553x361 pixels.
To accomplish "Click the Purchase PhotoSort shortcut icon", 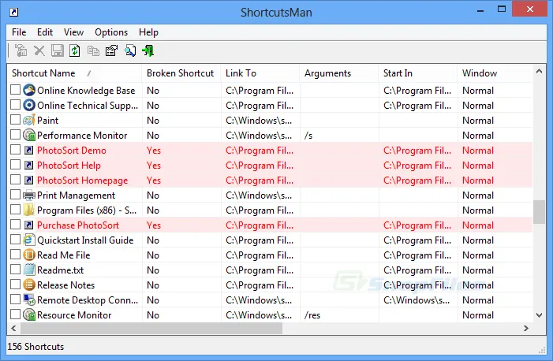I will click(28, 225).
